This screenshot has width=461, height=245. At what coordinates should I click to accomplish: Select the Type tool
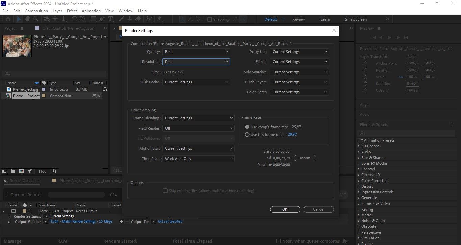[x=110, y=19]
